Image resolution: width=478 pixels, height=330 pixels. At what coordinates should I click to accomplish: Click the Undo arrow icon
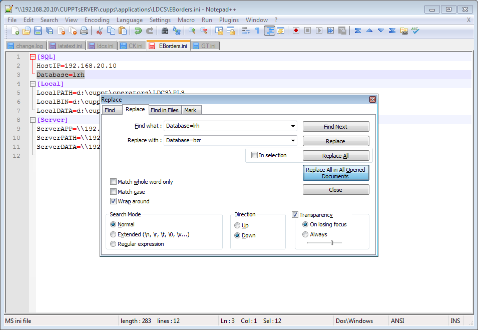pos(138,31)
